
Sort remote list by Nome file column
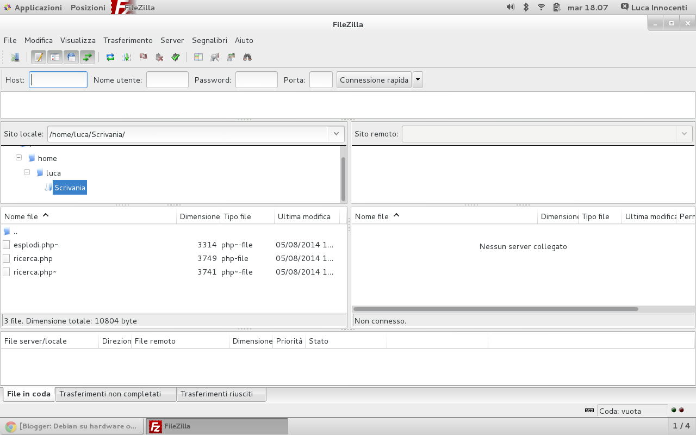445,216
